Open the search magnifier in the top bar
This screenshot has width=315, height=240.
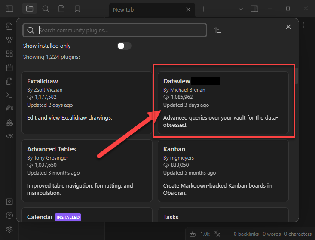tap(46, 9)
